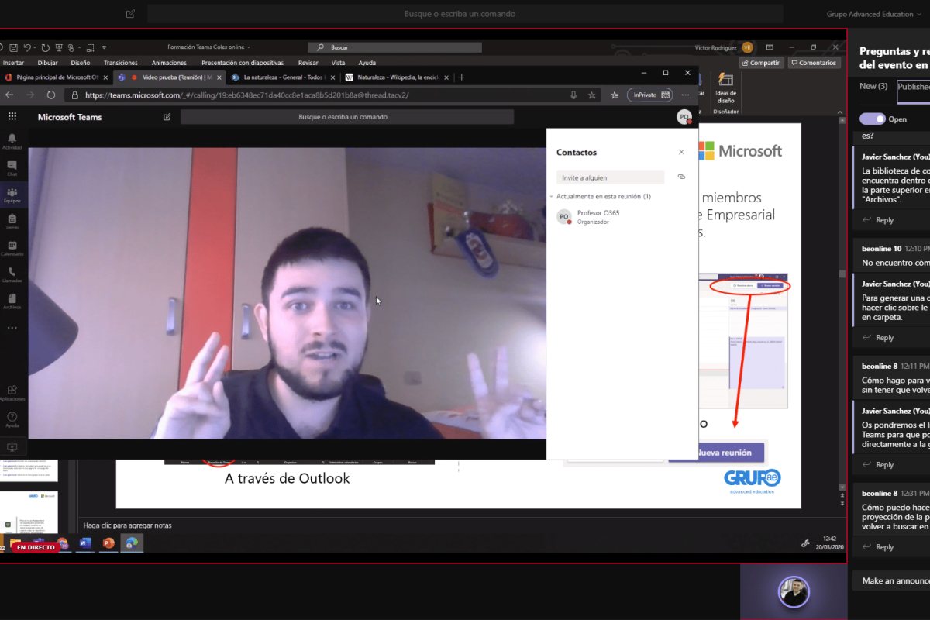Open the Transiciones ribbon tab
The image size is (930, 620).
(x=121, y=63)
